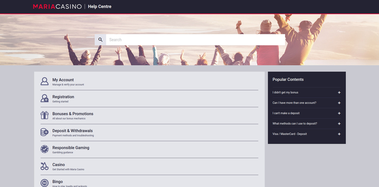379x187 pixels.
Task: Click the Bingo 90 ball icon
Action: click(x=44, y=183)
